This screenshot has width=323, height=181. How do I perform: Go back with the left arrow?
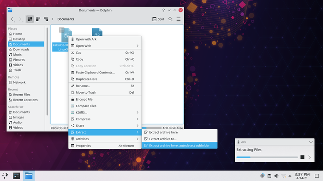click(x=12, y=19)
